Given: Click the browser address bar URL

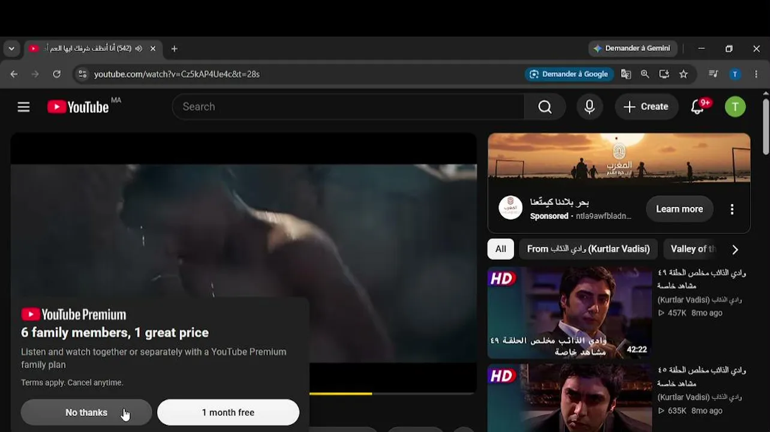Looking at the screenshot, I should [x=177, y=74].
